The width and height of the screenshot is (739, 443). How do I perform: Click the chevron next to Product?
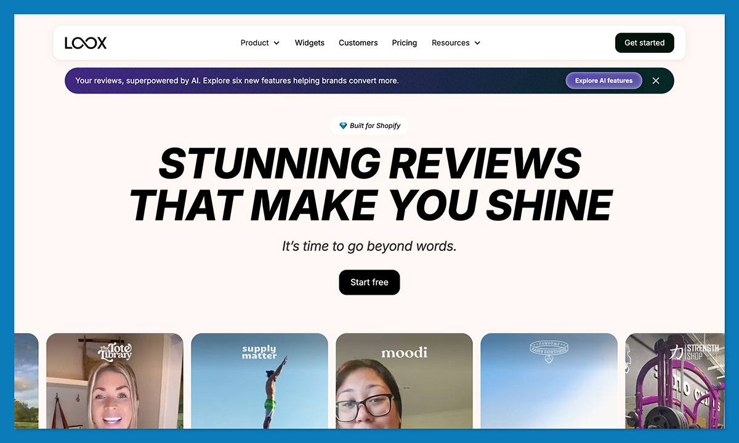277,43
